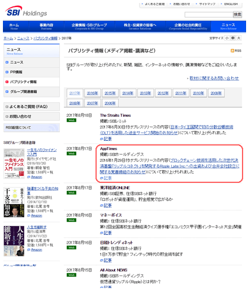The width and height of the screenshot is (249, 291).
Task: Click Web tag beside マネーボイス
Action: (x=71, y=220)
